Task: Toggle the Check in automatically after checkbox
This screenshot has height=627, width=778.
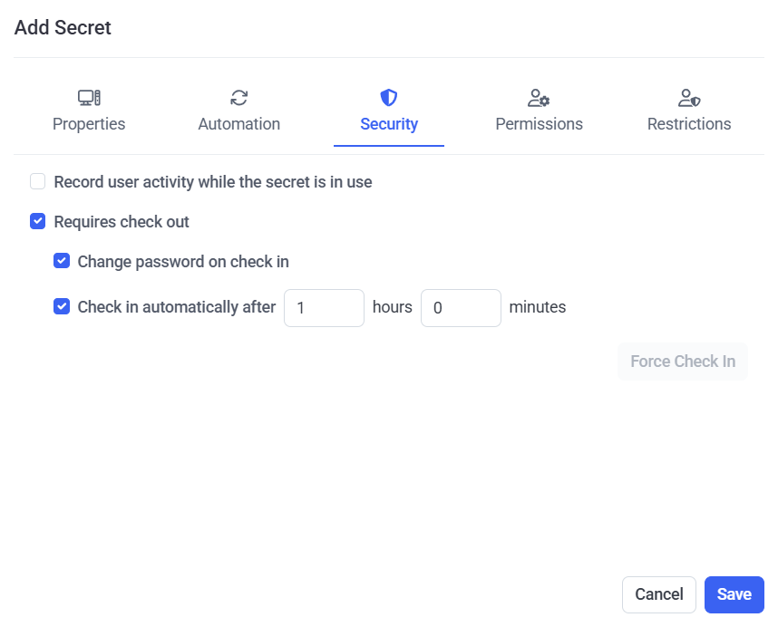Action: [62, 306]
